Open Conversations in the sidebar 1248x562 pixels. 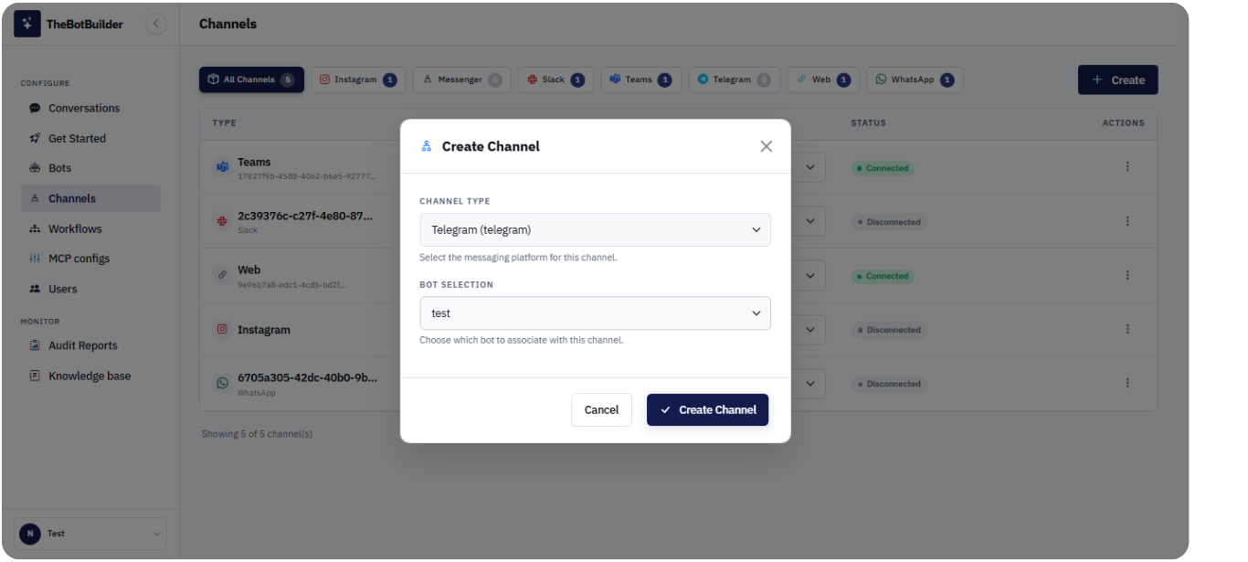click(90, 108)
